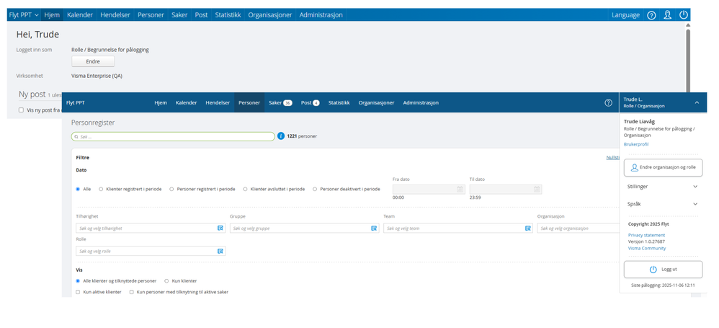This screenshot has width=719, height=328.
Task: Open Gruppe search dropdown field
Action: (305, 228)
